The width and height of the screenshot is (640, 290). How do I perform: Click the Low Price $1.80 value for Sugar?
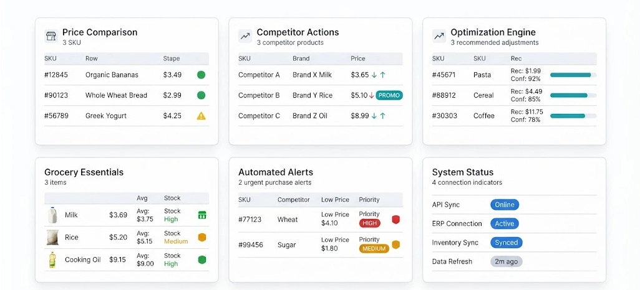(335, 245)
